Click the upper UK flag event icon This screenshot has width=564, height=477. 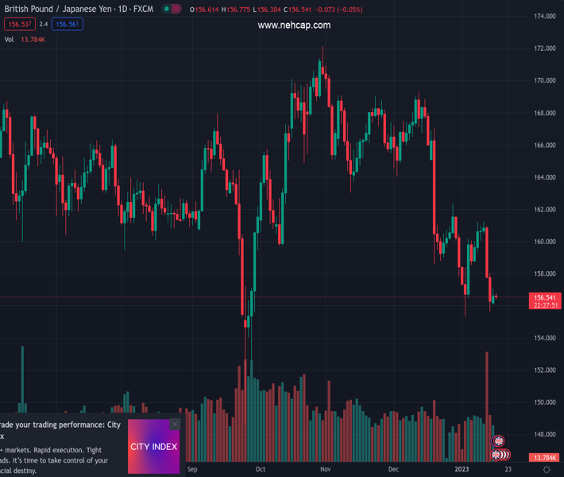499,441
